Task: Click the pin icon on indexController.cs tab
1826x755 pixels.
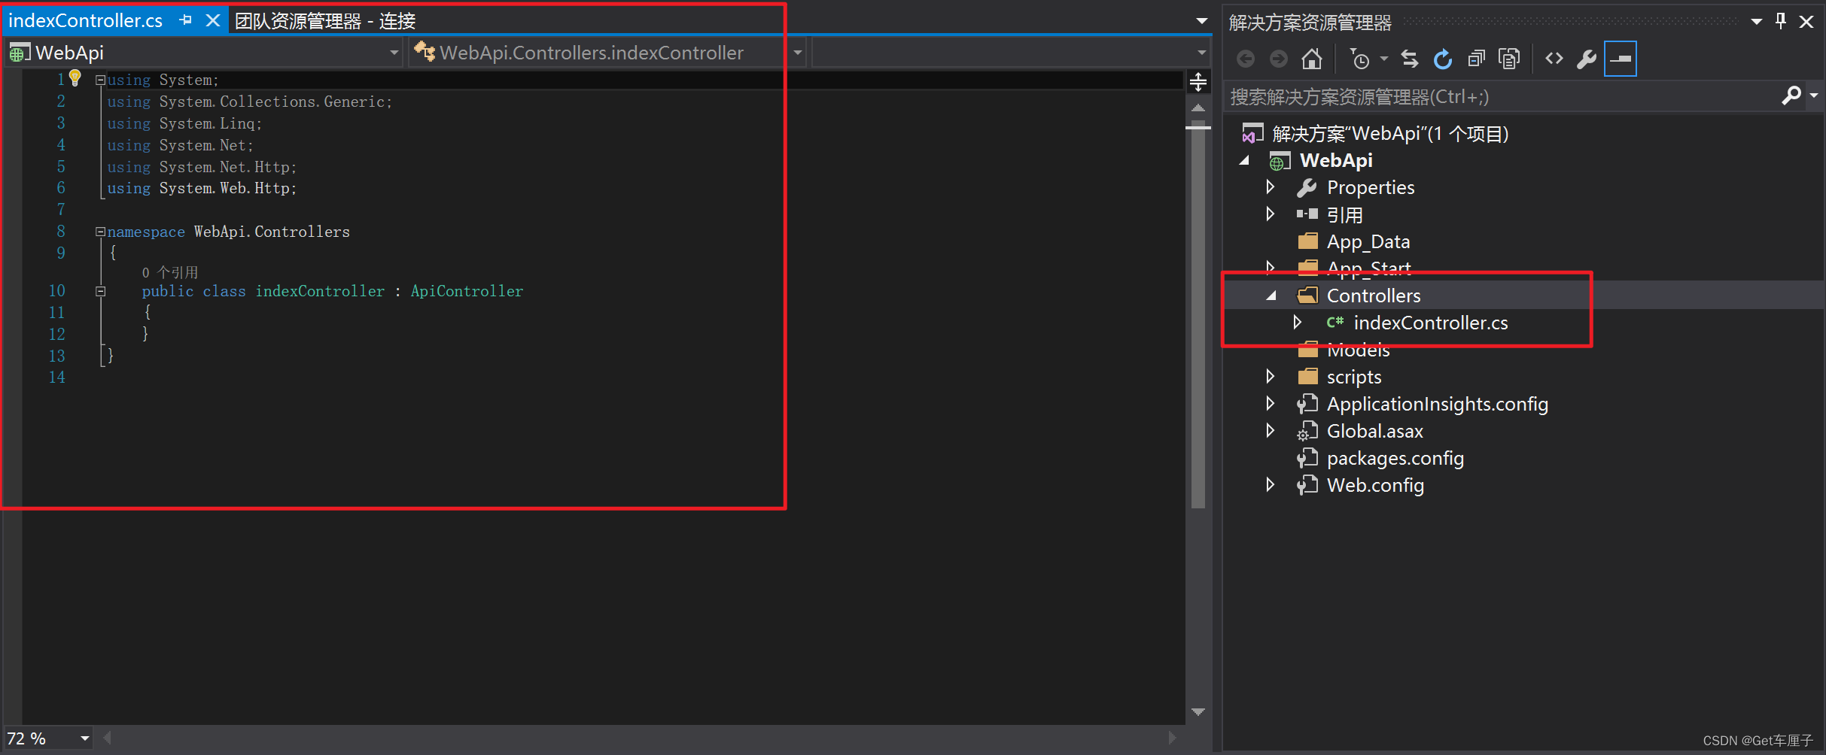Action: pos(185,20)
